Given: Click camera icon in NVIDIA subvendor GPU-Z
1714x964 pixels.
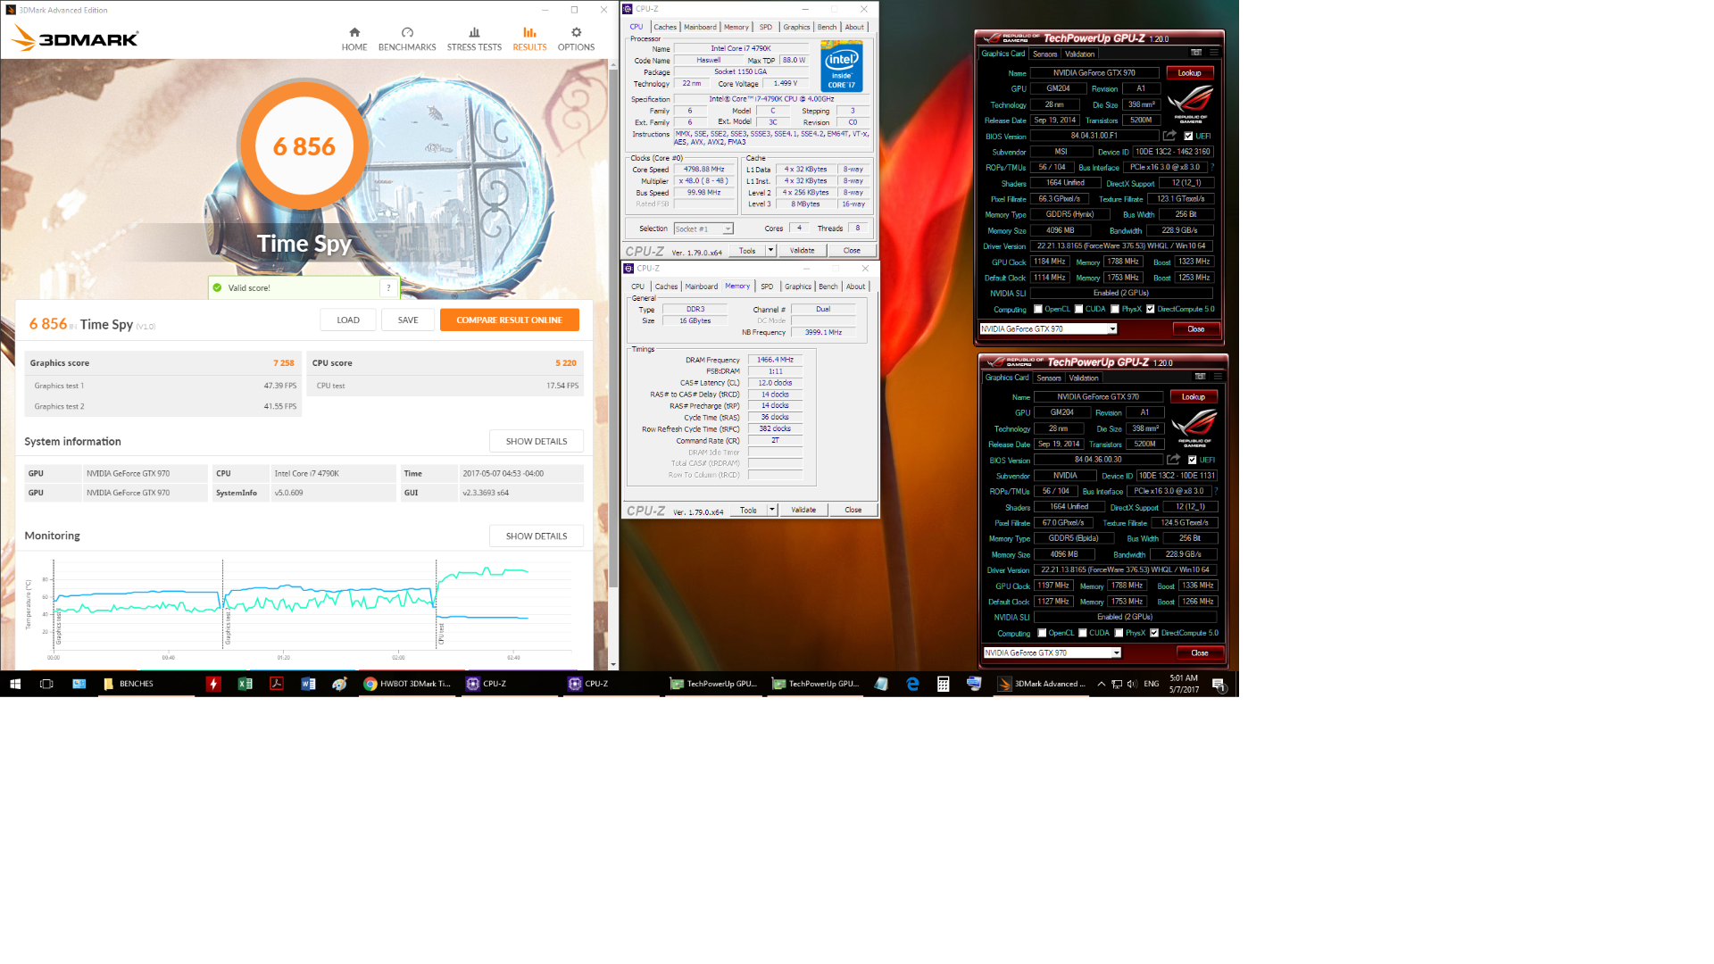Looking at the screenshot, I should (1200, 377).
